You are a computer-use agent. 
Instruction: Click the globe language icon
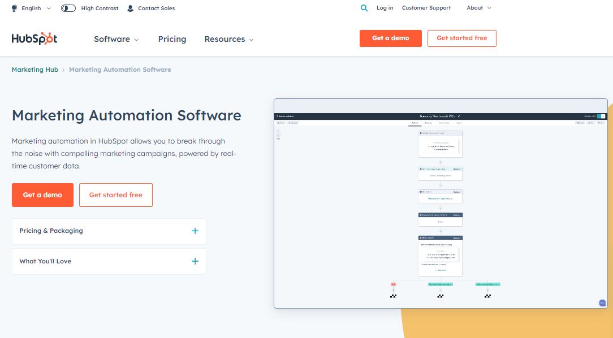click(15, 8)
